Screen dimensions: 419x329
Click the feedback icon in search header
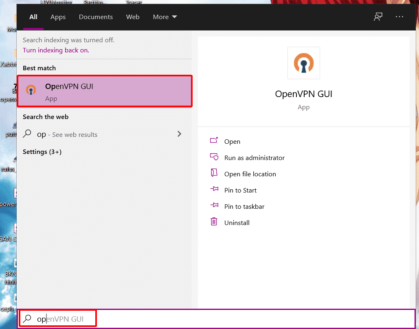point(378,17)
